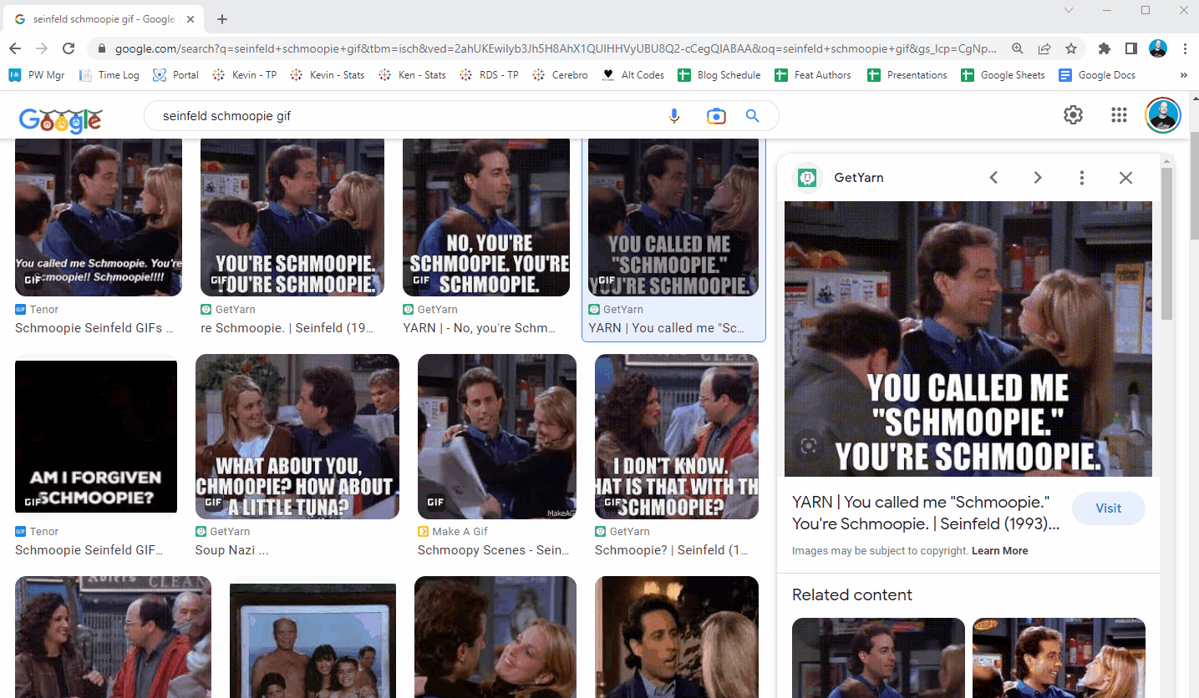This screenshot has height=698, width=1199.
Task: Open the Kevin - Stats bookmark
Action: [327, 75]
